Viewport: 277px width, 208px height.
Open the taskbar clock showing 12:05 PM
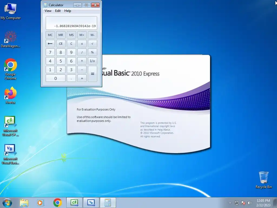pyautogui.click(x=263, y=203)
